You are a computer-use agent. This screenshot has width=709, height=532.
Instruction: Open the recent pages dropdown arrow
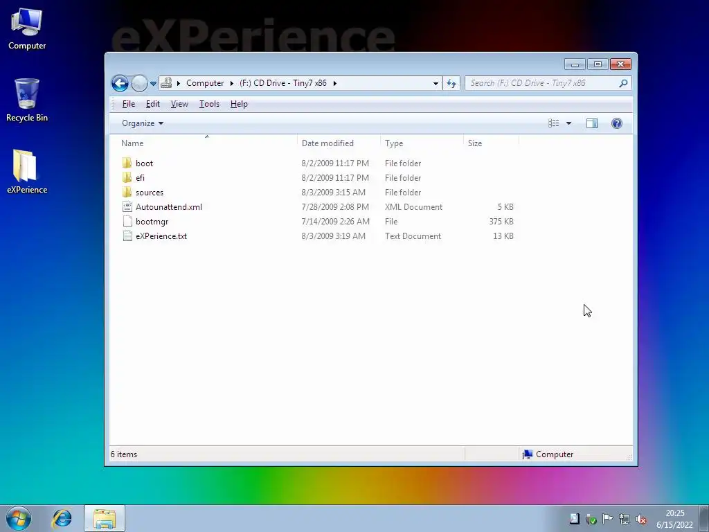153,84
